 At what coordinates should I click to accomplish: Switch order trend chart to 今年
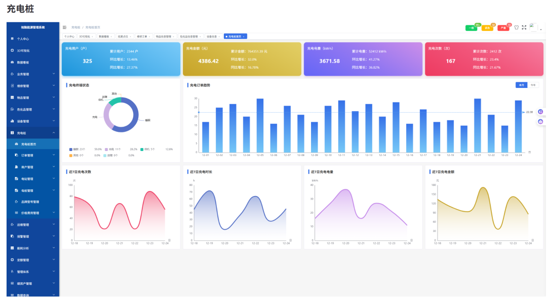pyautogui.click(x=533, y=85)
